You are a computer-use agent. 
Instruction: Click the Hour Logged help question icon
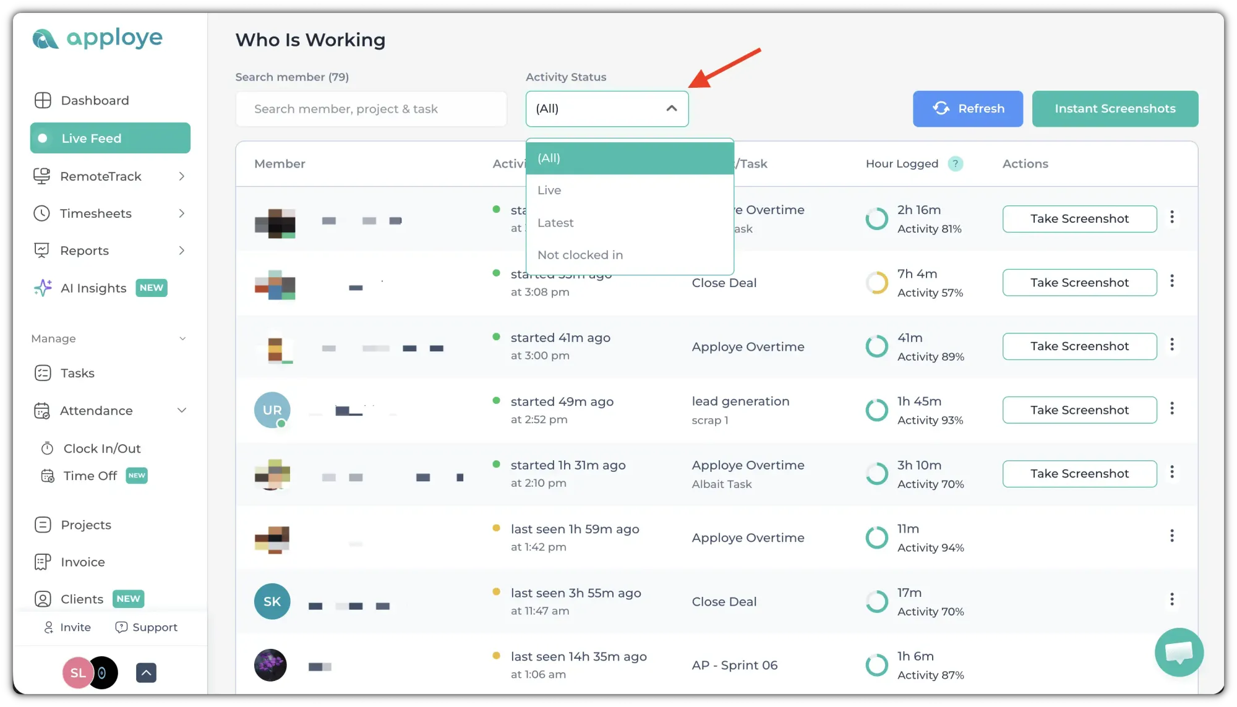click(956, 163)
